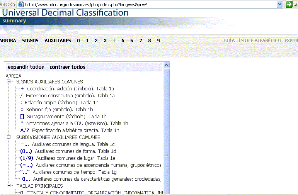Image resolution: width=298 pixels, height=195 pixels.
Task: Click the tree panel scroll up arrow
Action: 167,65
